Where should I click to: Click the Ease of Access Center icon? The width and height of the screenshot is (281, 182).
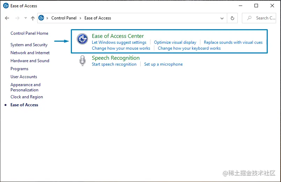click(82, 39)
